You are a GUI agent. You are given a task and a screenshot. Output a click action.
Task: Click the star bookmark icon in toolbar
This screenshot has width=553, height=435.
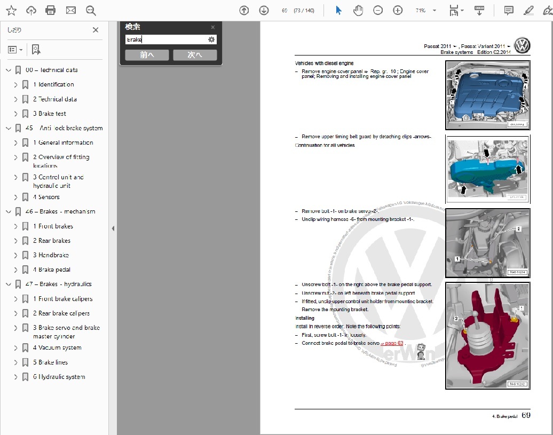click(11, 10)
